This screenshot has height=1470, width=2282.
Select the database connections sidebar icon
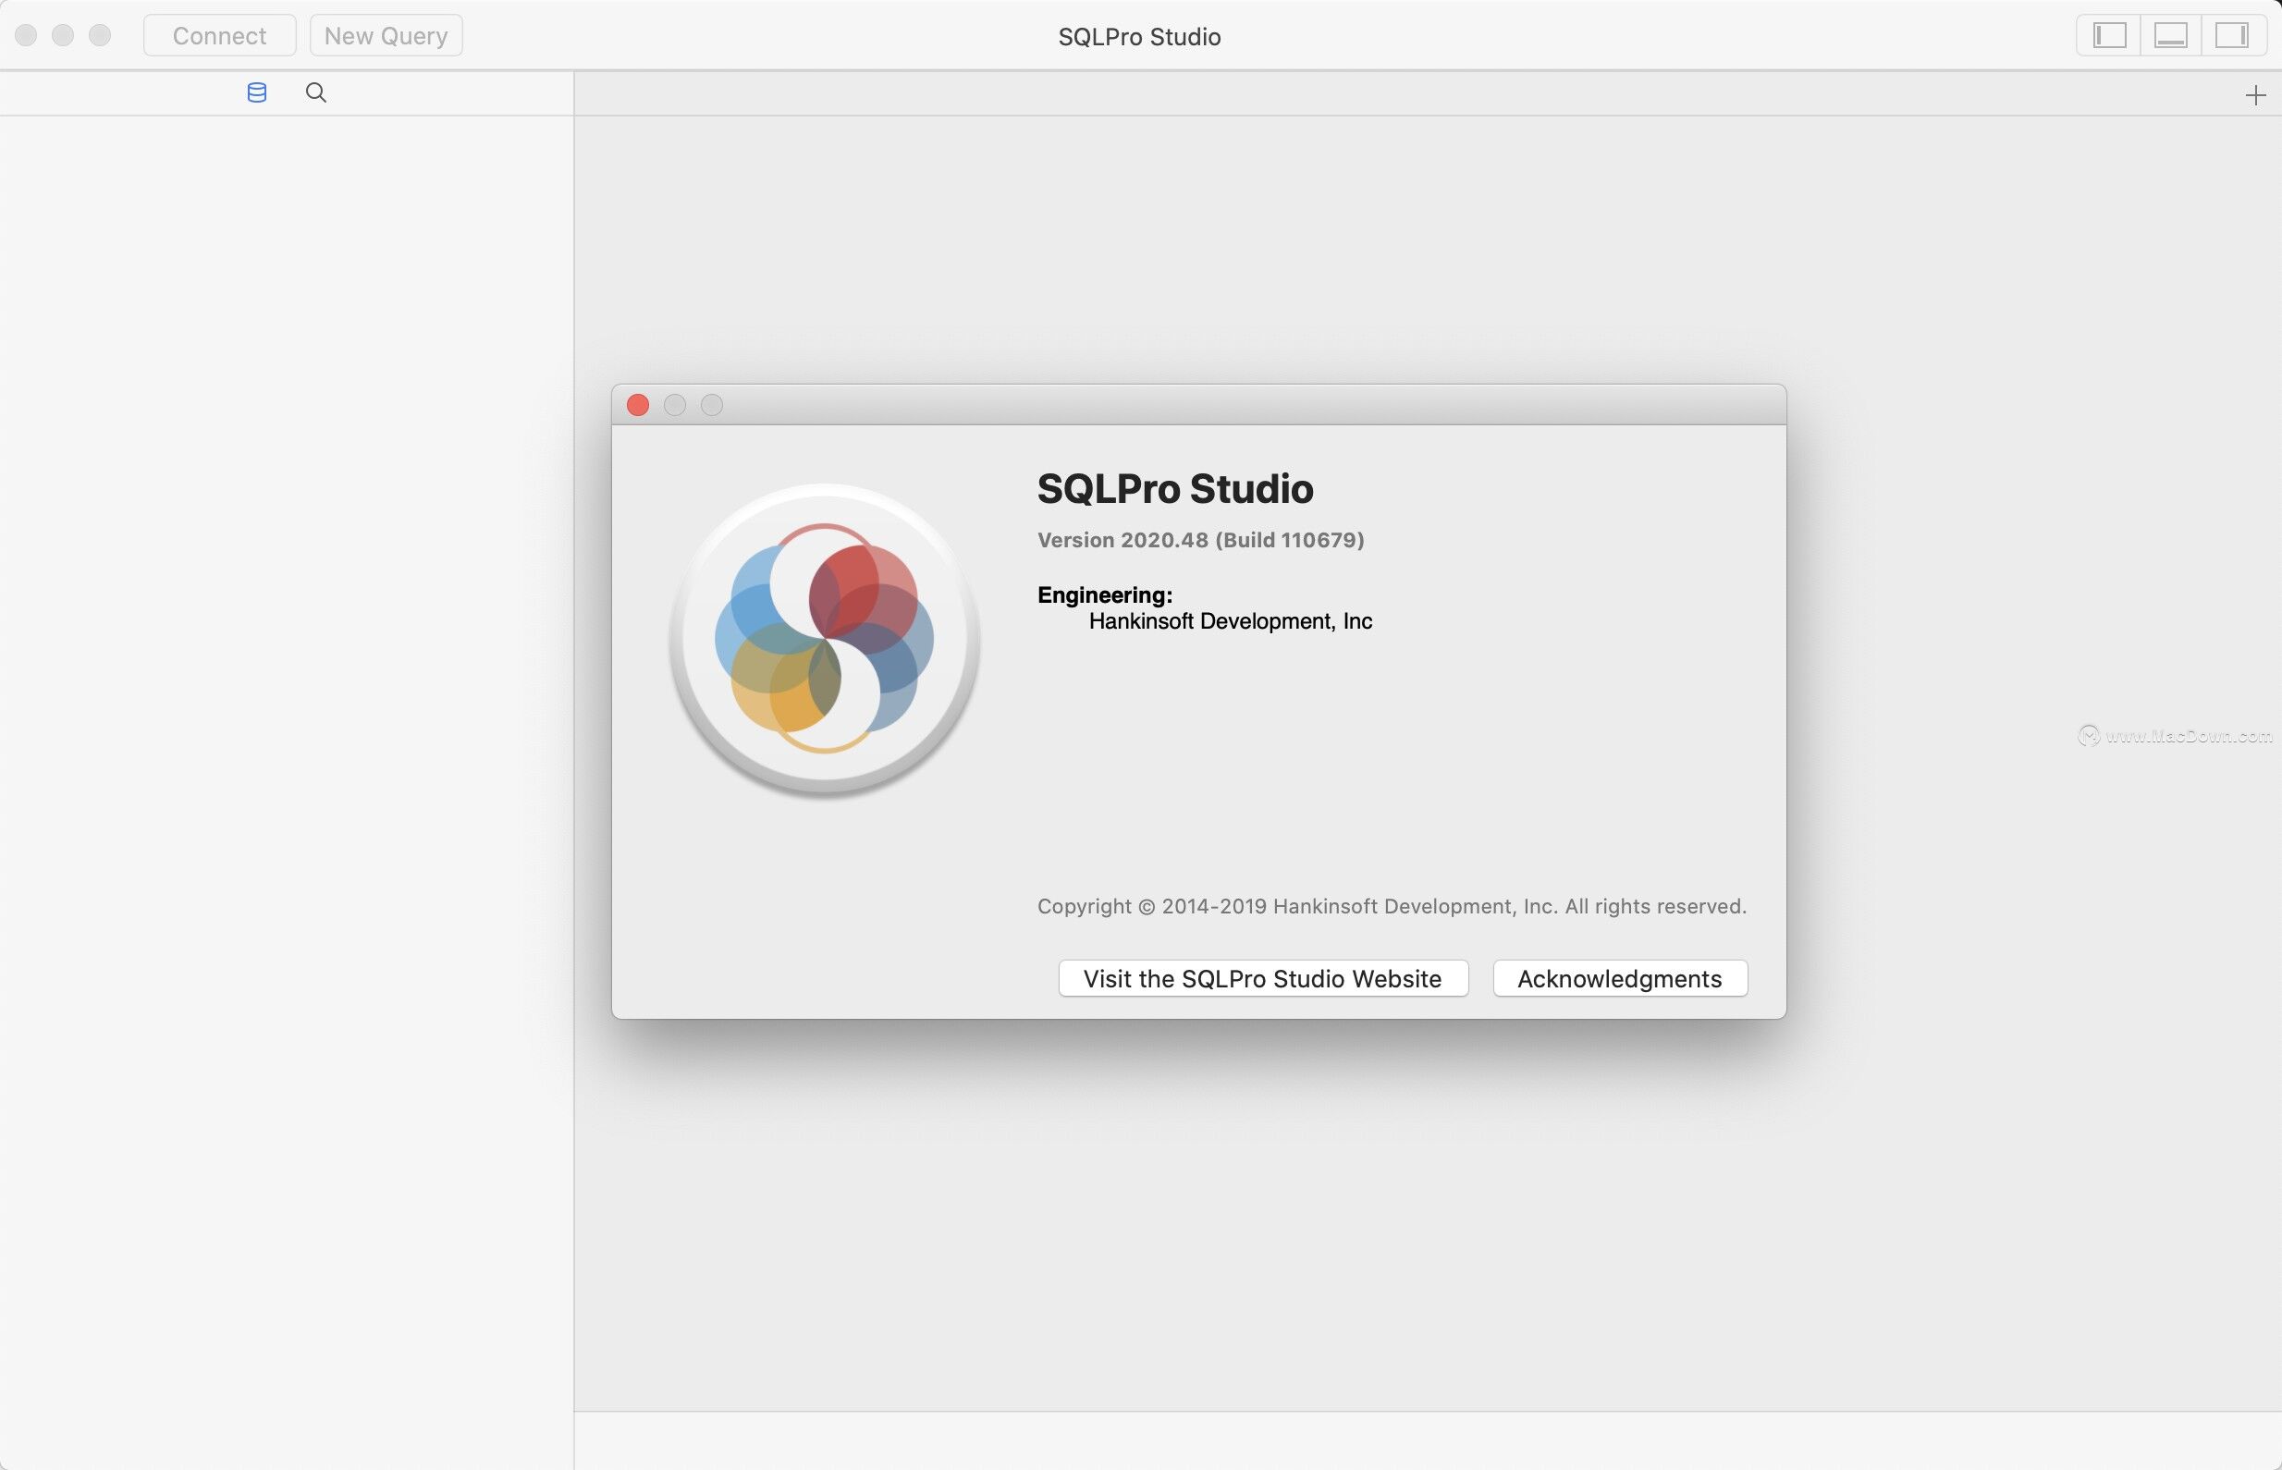(x=257, y=92)
